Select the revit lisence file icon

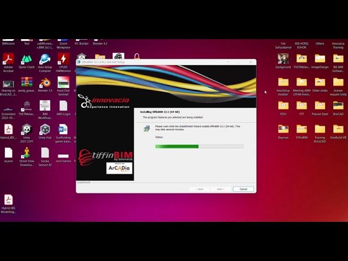point(63,157)
